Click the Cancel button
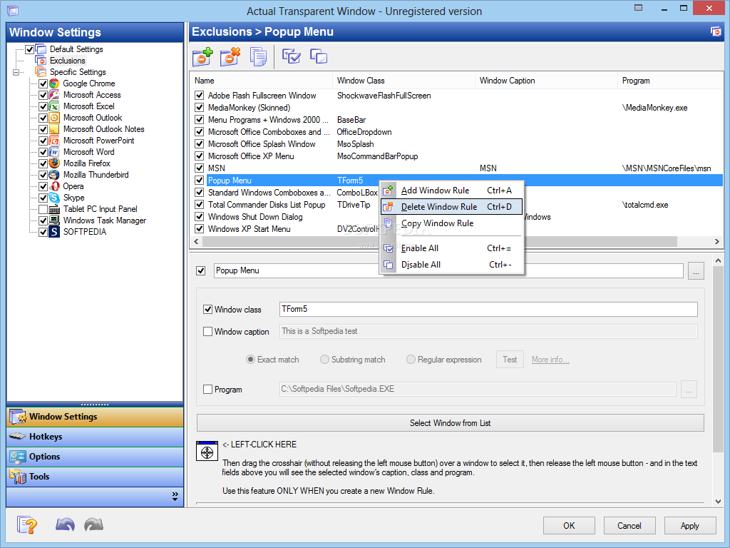The height and width of the screenshot is (548, 730). pos(629,526)
